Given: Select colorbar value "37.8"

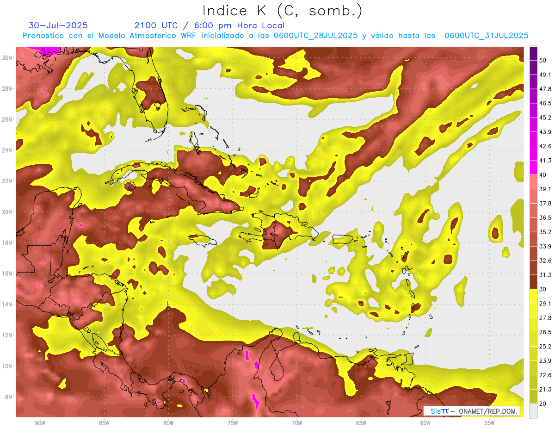Looking at the screenshot, I should (545, 203).
